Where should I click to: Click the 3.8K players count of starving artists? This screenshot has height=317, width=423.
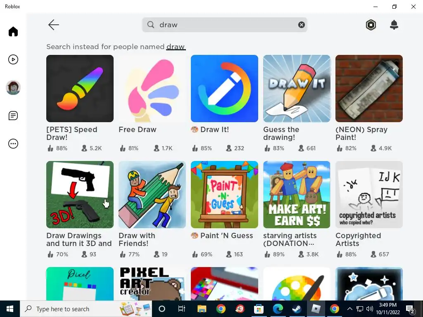309,254
